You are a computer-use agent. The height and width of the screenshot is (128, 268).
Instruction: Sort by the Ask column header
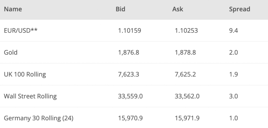click(x=178, y=9)
